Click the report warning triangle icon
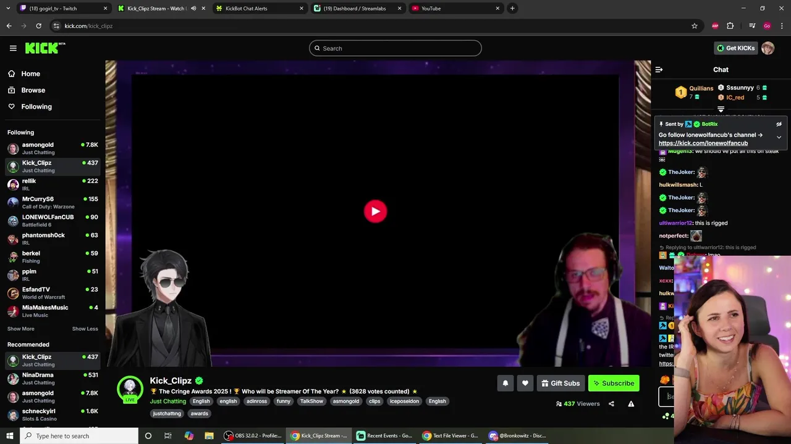Viewport: 791px width, 444px height. click(x=631, y=404)
